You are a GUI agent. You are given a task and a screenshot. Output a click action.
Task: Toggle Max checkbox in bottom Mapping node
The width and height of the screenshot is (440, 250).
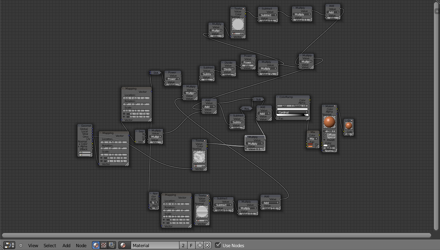click(164, 223)
